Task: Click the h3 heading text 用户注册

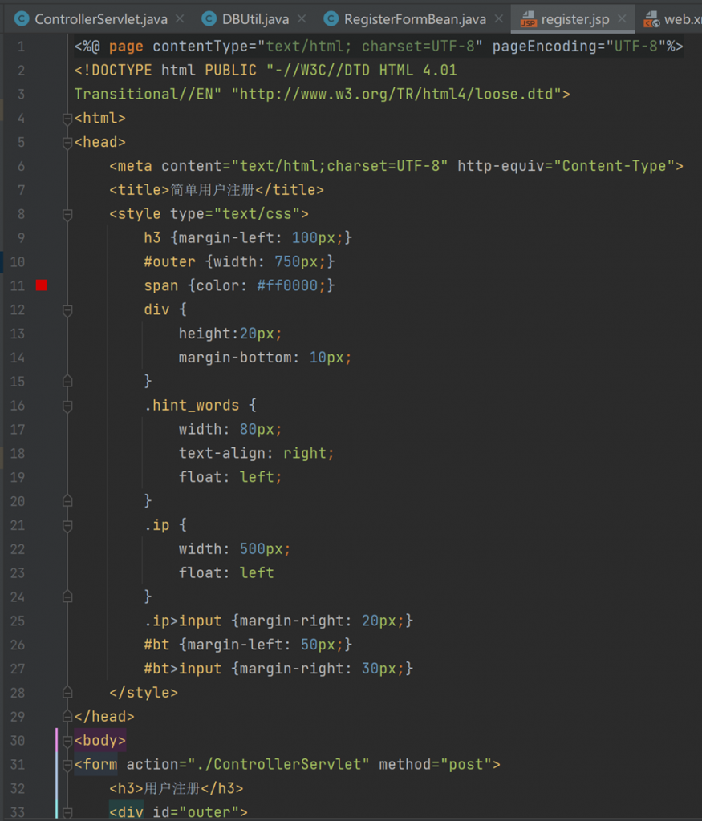Action: click(172, 789)
